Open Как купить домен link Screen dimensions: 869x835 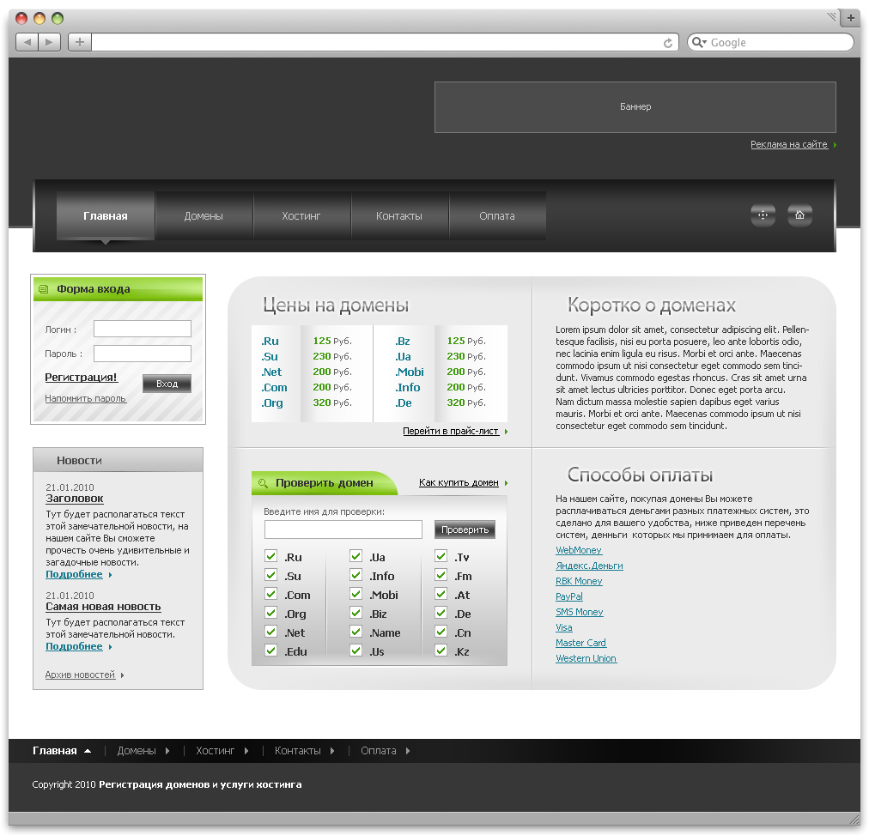tap(459, 483)
